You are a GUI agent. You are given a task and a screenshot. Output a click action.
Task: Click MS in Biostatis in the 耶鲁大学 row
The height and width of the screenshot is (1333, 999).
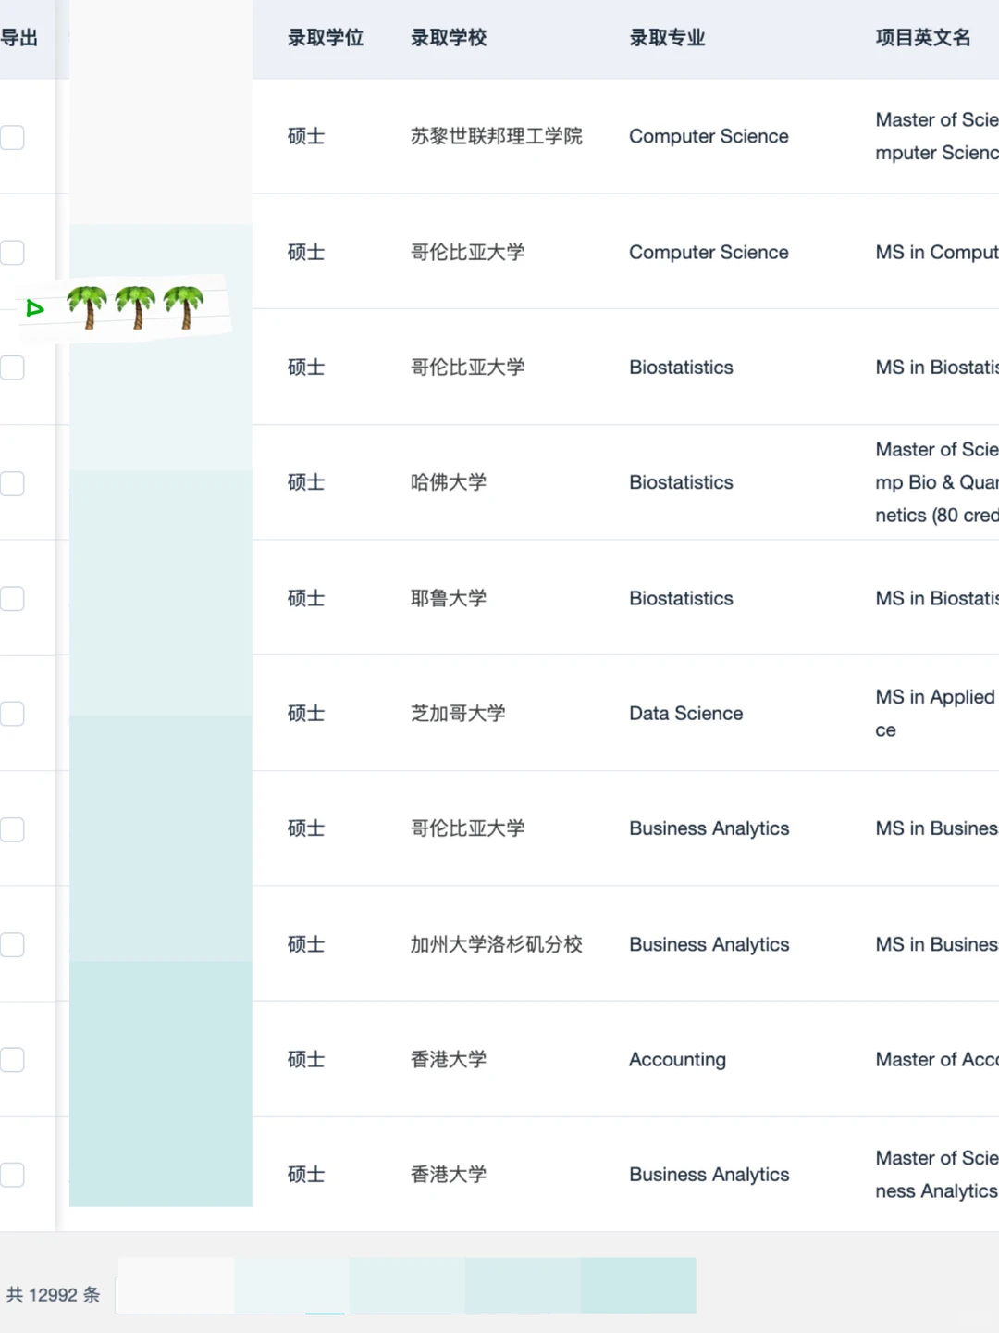point(937,598)
